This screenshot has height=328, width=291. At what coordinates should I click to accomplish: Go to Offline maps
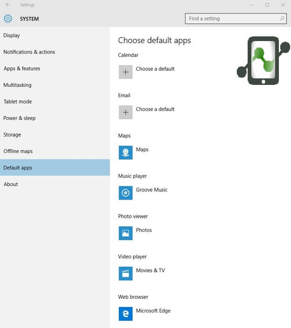(55, 151)
